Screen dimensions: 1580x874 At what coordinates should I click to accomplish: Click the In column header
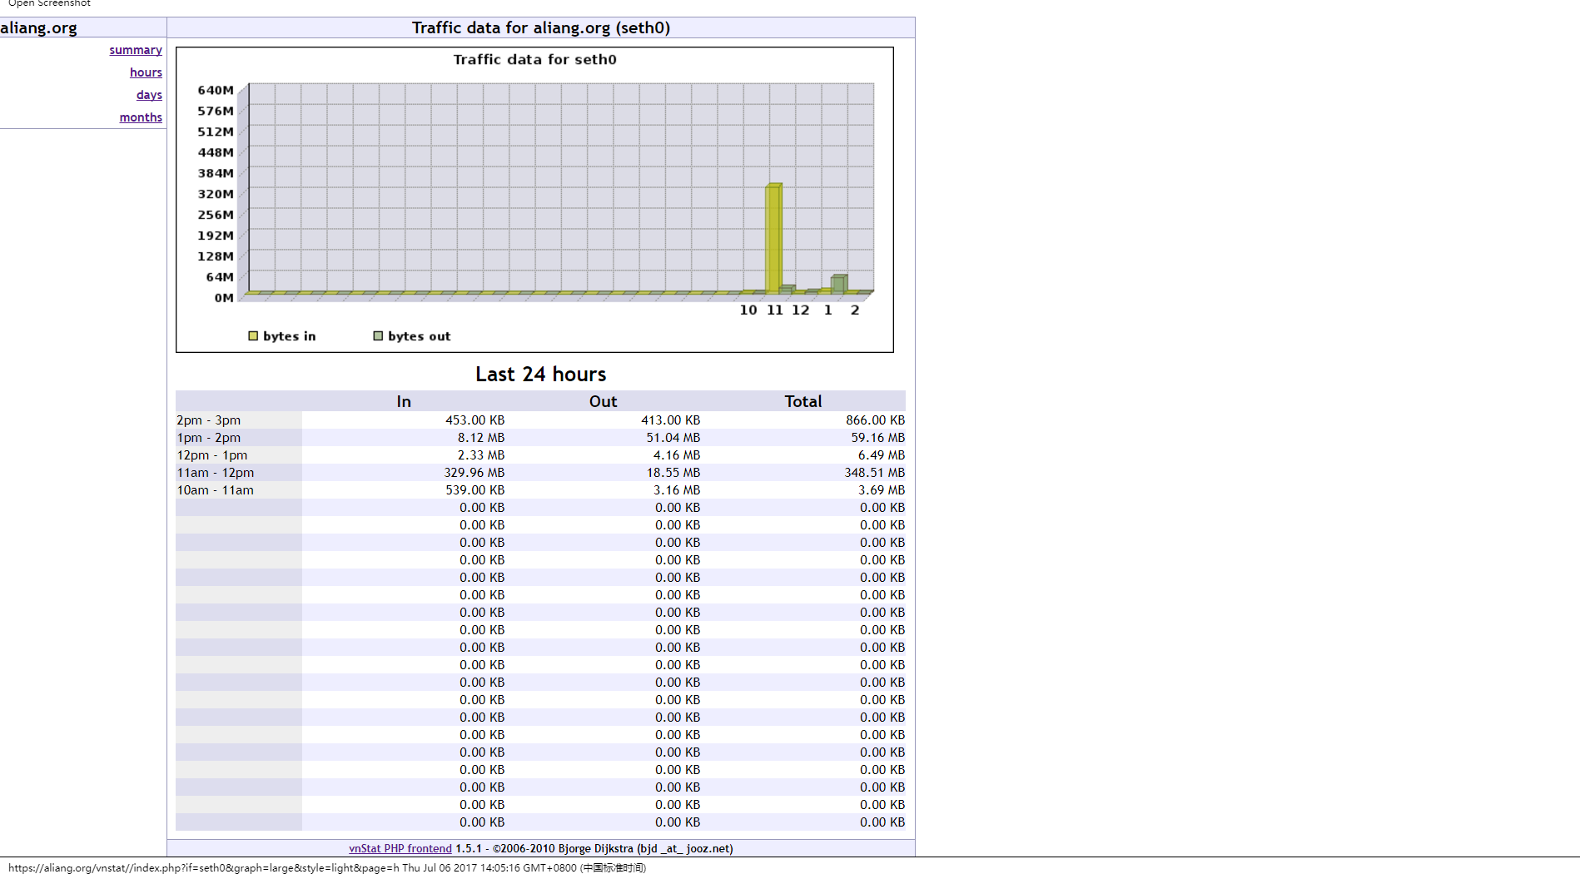tap(404, 401)
